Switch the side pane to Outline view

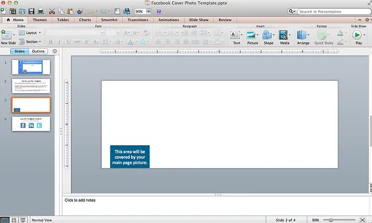coord(38,51)
